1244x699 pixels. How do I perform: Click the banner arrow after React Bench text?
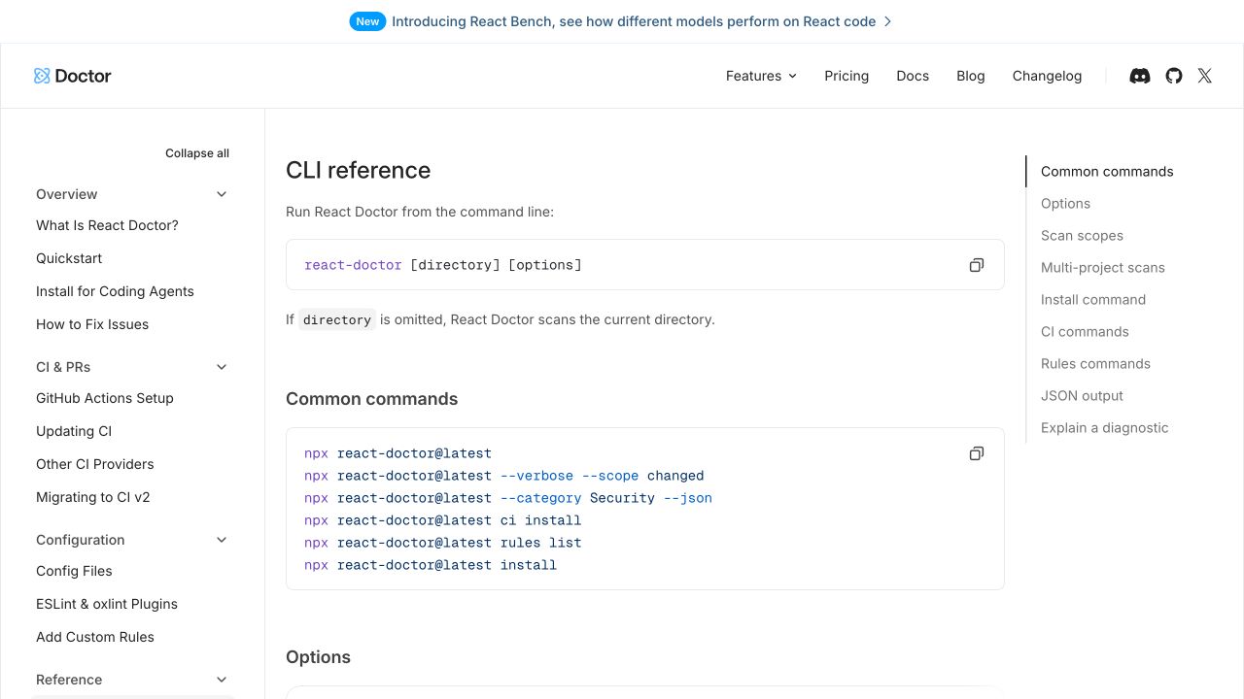coord(887,21)
